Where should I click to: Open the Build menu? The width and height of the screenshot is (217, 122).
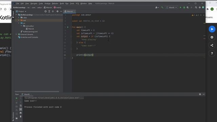pos(62,3)
